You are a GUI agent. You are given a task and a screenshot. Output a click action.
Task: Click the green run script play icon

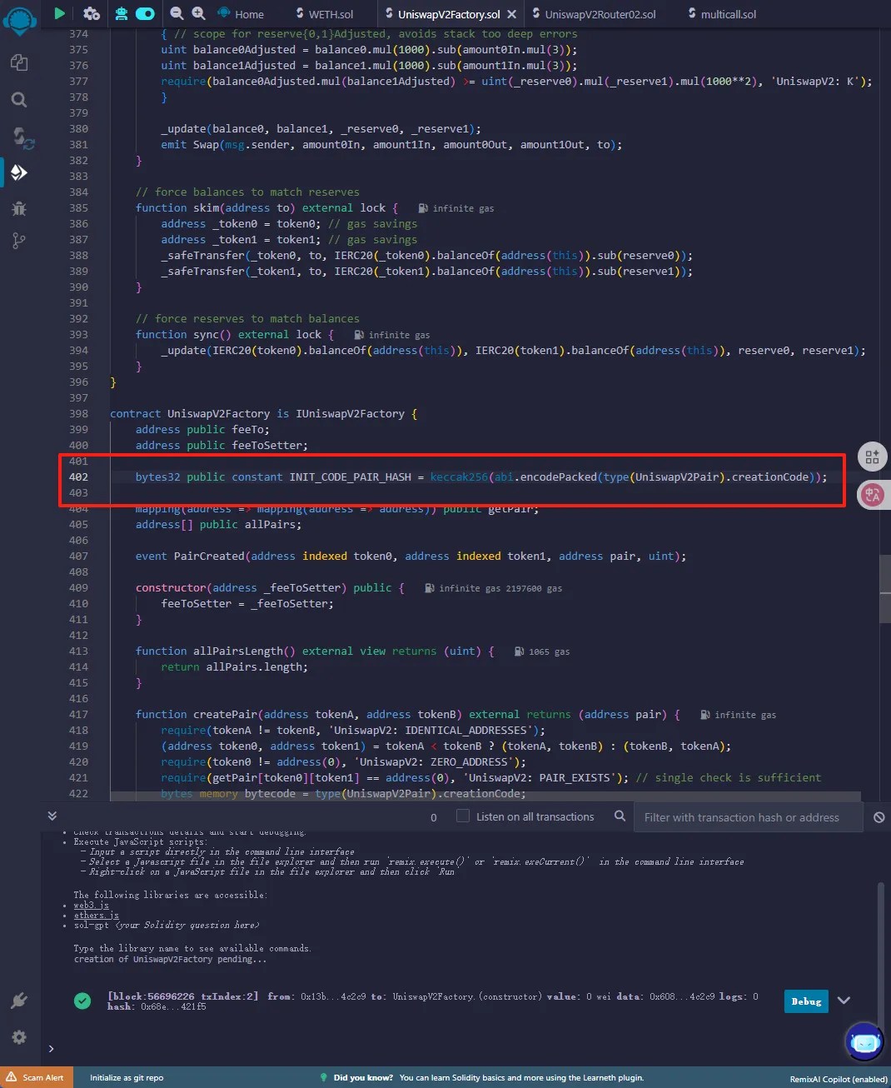pyautogui.click(x=59, y=13)
